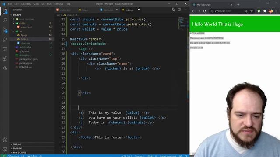Reload the localhost page in browser
Viewport: 280px width, 157px height.
(205, 11)
